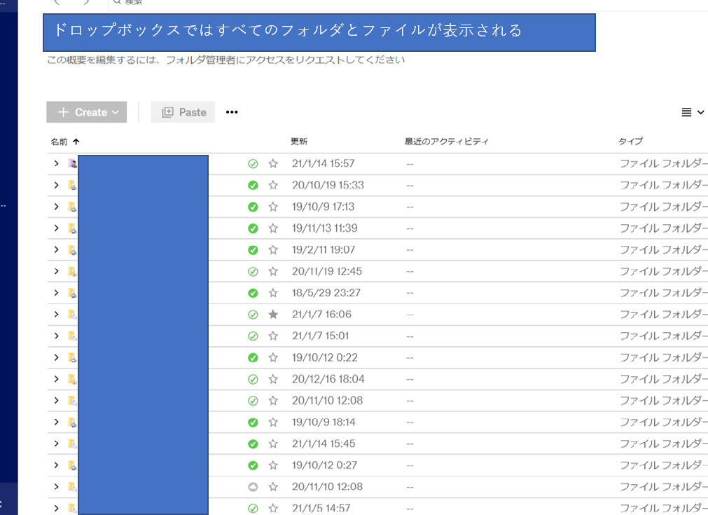Favorite the folder updated 19/10/9 17:13
This screenshot has width=708, height=515.
pos(273,206)
